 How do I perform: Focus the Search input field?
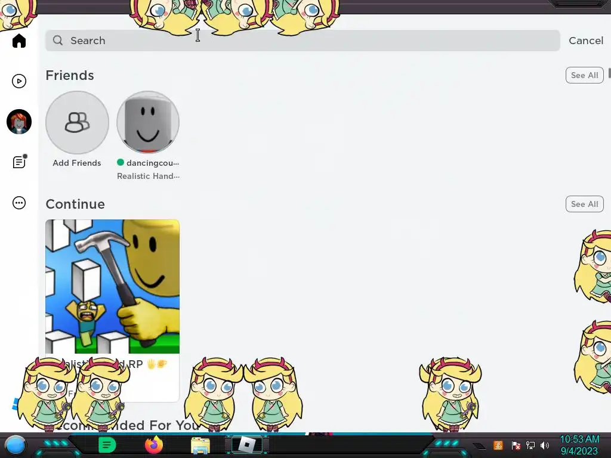pos(303,41)
